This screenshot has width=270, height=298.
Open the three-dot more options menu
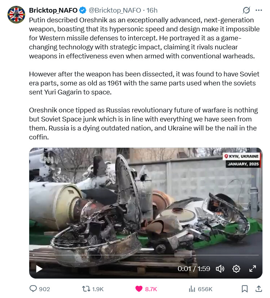pos(258,10)
